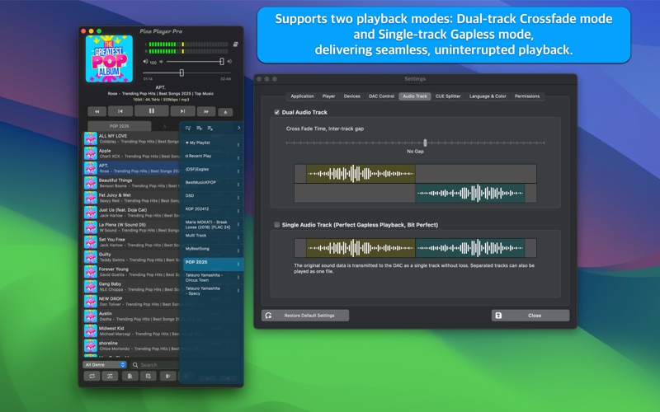Click the Restore Default Settings arrow icon

tap(269, 316)
